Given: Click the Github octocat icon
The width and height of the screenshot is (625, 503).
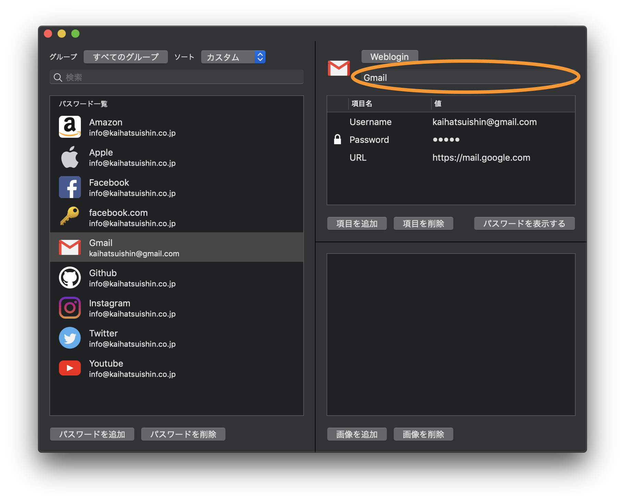Looking at the screenshot, I should click(70, 278).
